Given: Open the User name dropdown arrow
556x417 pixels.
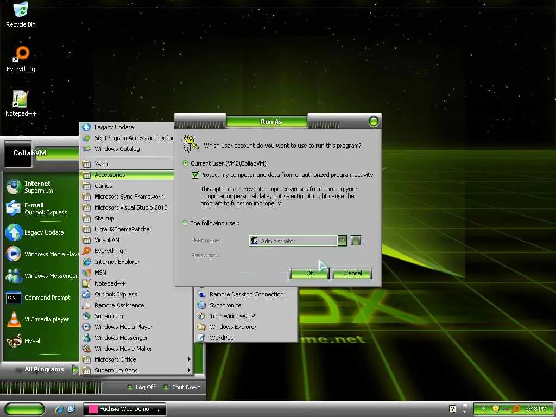Looking at the screenshot, I should [x=342, y=241].
